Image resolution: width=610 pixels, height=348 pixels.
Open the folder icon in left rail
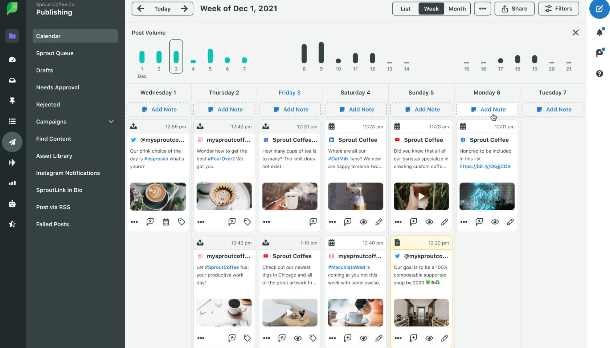[12, 36]
